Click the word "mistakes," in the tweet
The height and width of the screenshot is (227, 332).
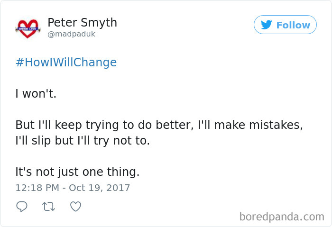[x=276, y=125]
